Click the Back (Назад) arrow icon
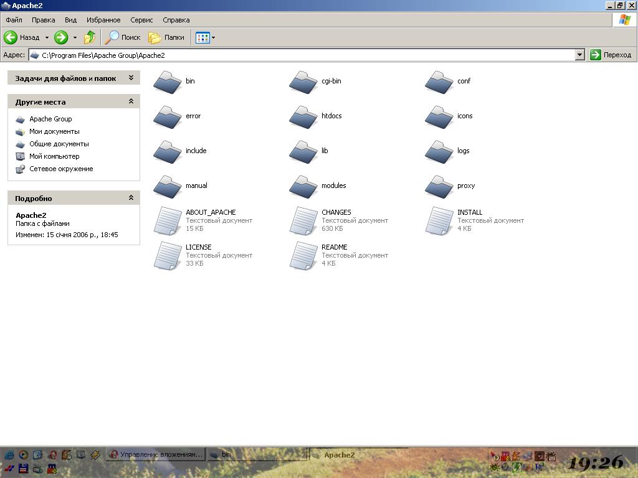 pos(11,37)
